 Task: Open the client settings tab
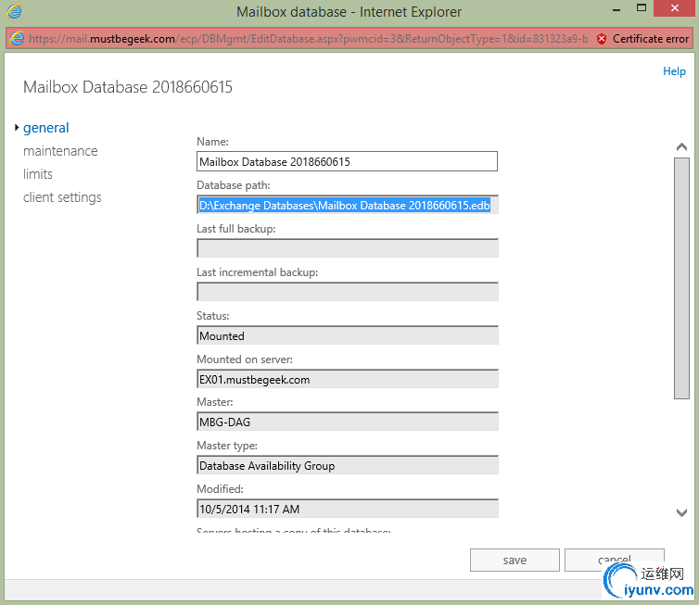click(62, 197)
